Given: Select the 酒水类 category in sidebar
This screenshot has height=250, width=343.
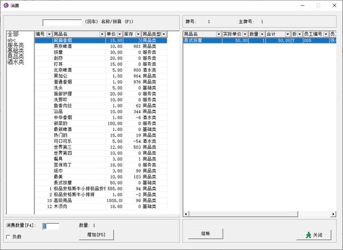Looking at the screenshot, I should coord(15,62).
